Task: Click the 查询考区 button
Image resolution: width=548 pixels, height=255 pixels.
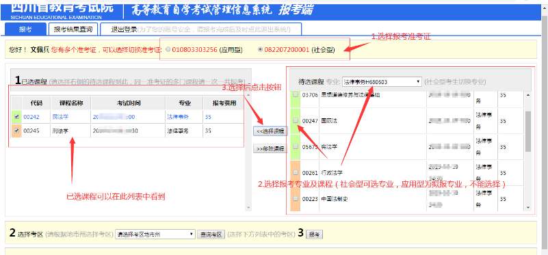Action: pyautogui.click(x=211, y=234)
